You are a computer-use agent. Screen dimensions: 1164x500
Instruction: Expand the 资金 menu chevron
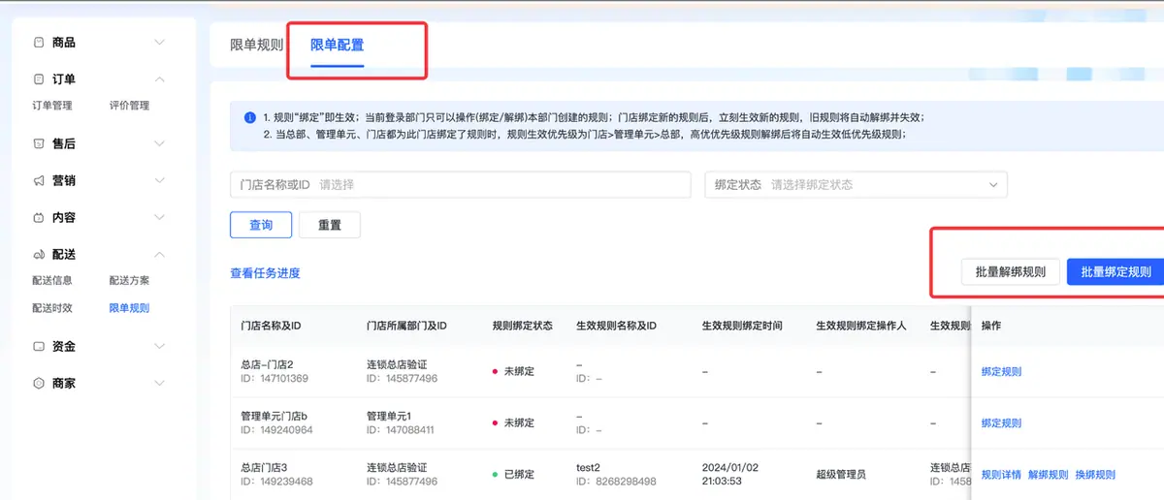160,346
